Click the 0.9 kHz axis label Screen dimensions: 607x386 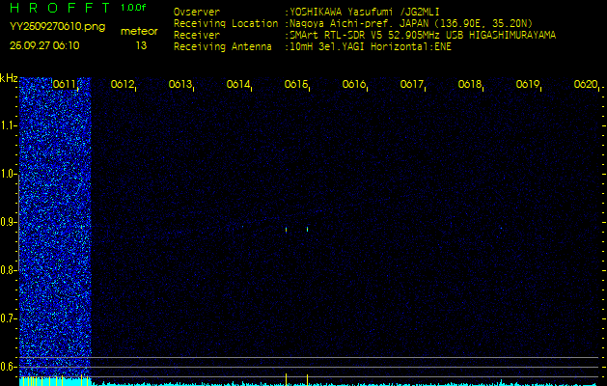coord(9,222)
